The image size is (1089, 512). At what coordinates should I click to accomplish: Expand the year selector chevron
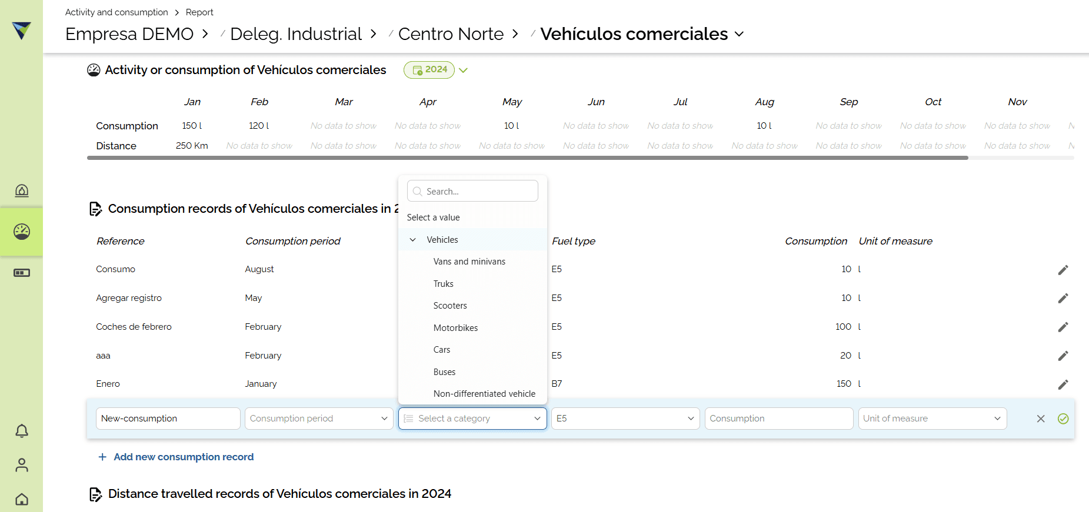(x=464, y=71)
